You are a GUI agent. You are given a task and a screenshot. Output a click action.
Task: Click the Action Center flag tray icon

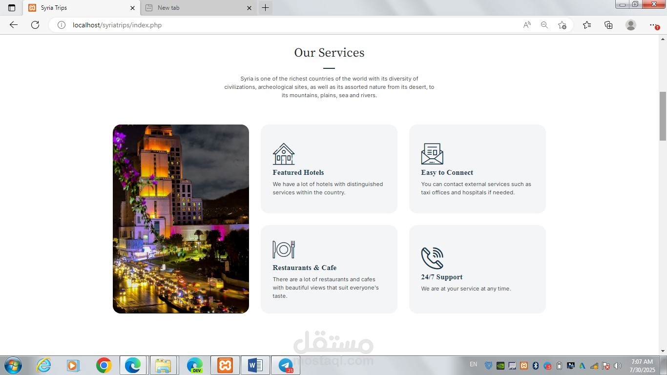pos(606,366)
